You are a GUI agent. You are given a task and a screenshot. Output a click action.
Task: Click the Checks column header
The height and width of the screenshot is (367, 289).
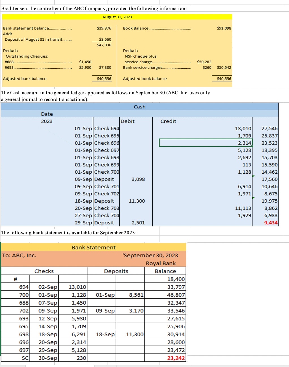(x=44, y=271)
